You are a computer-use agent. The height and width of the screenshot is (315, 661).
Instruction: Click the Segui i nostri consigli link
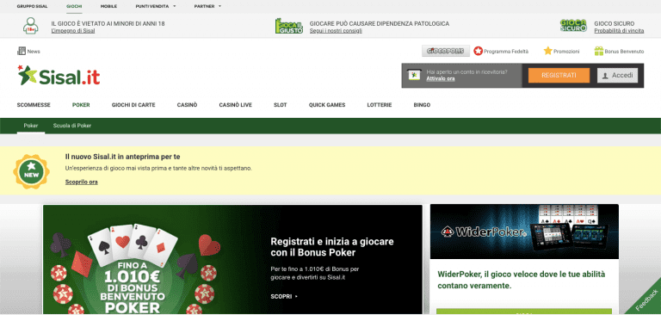tap(336, 31)
